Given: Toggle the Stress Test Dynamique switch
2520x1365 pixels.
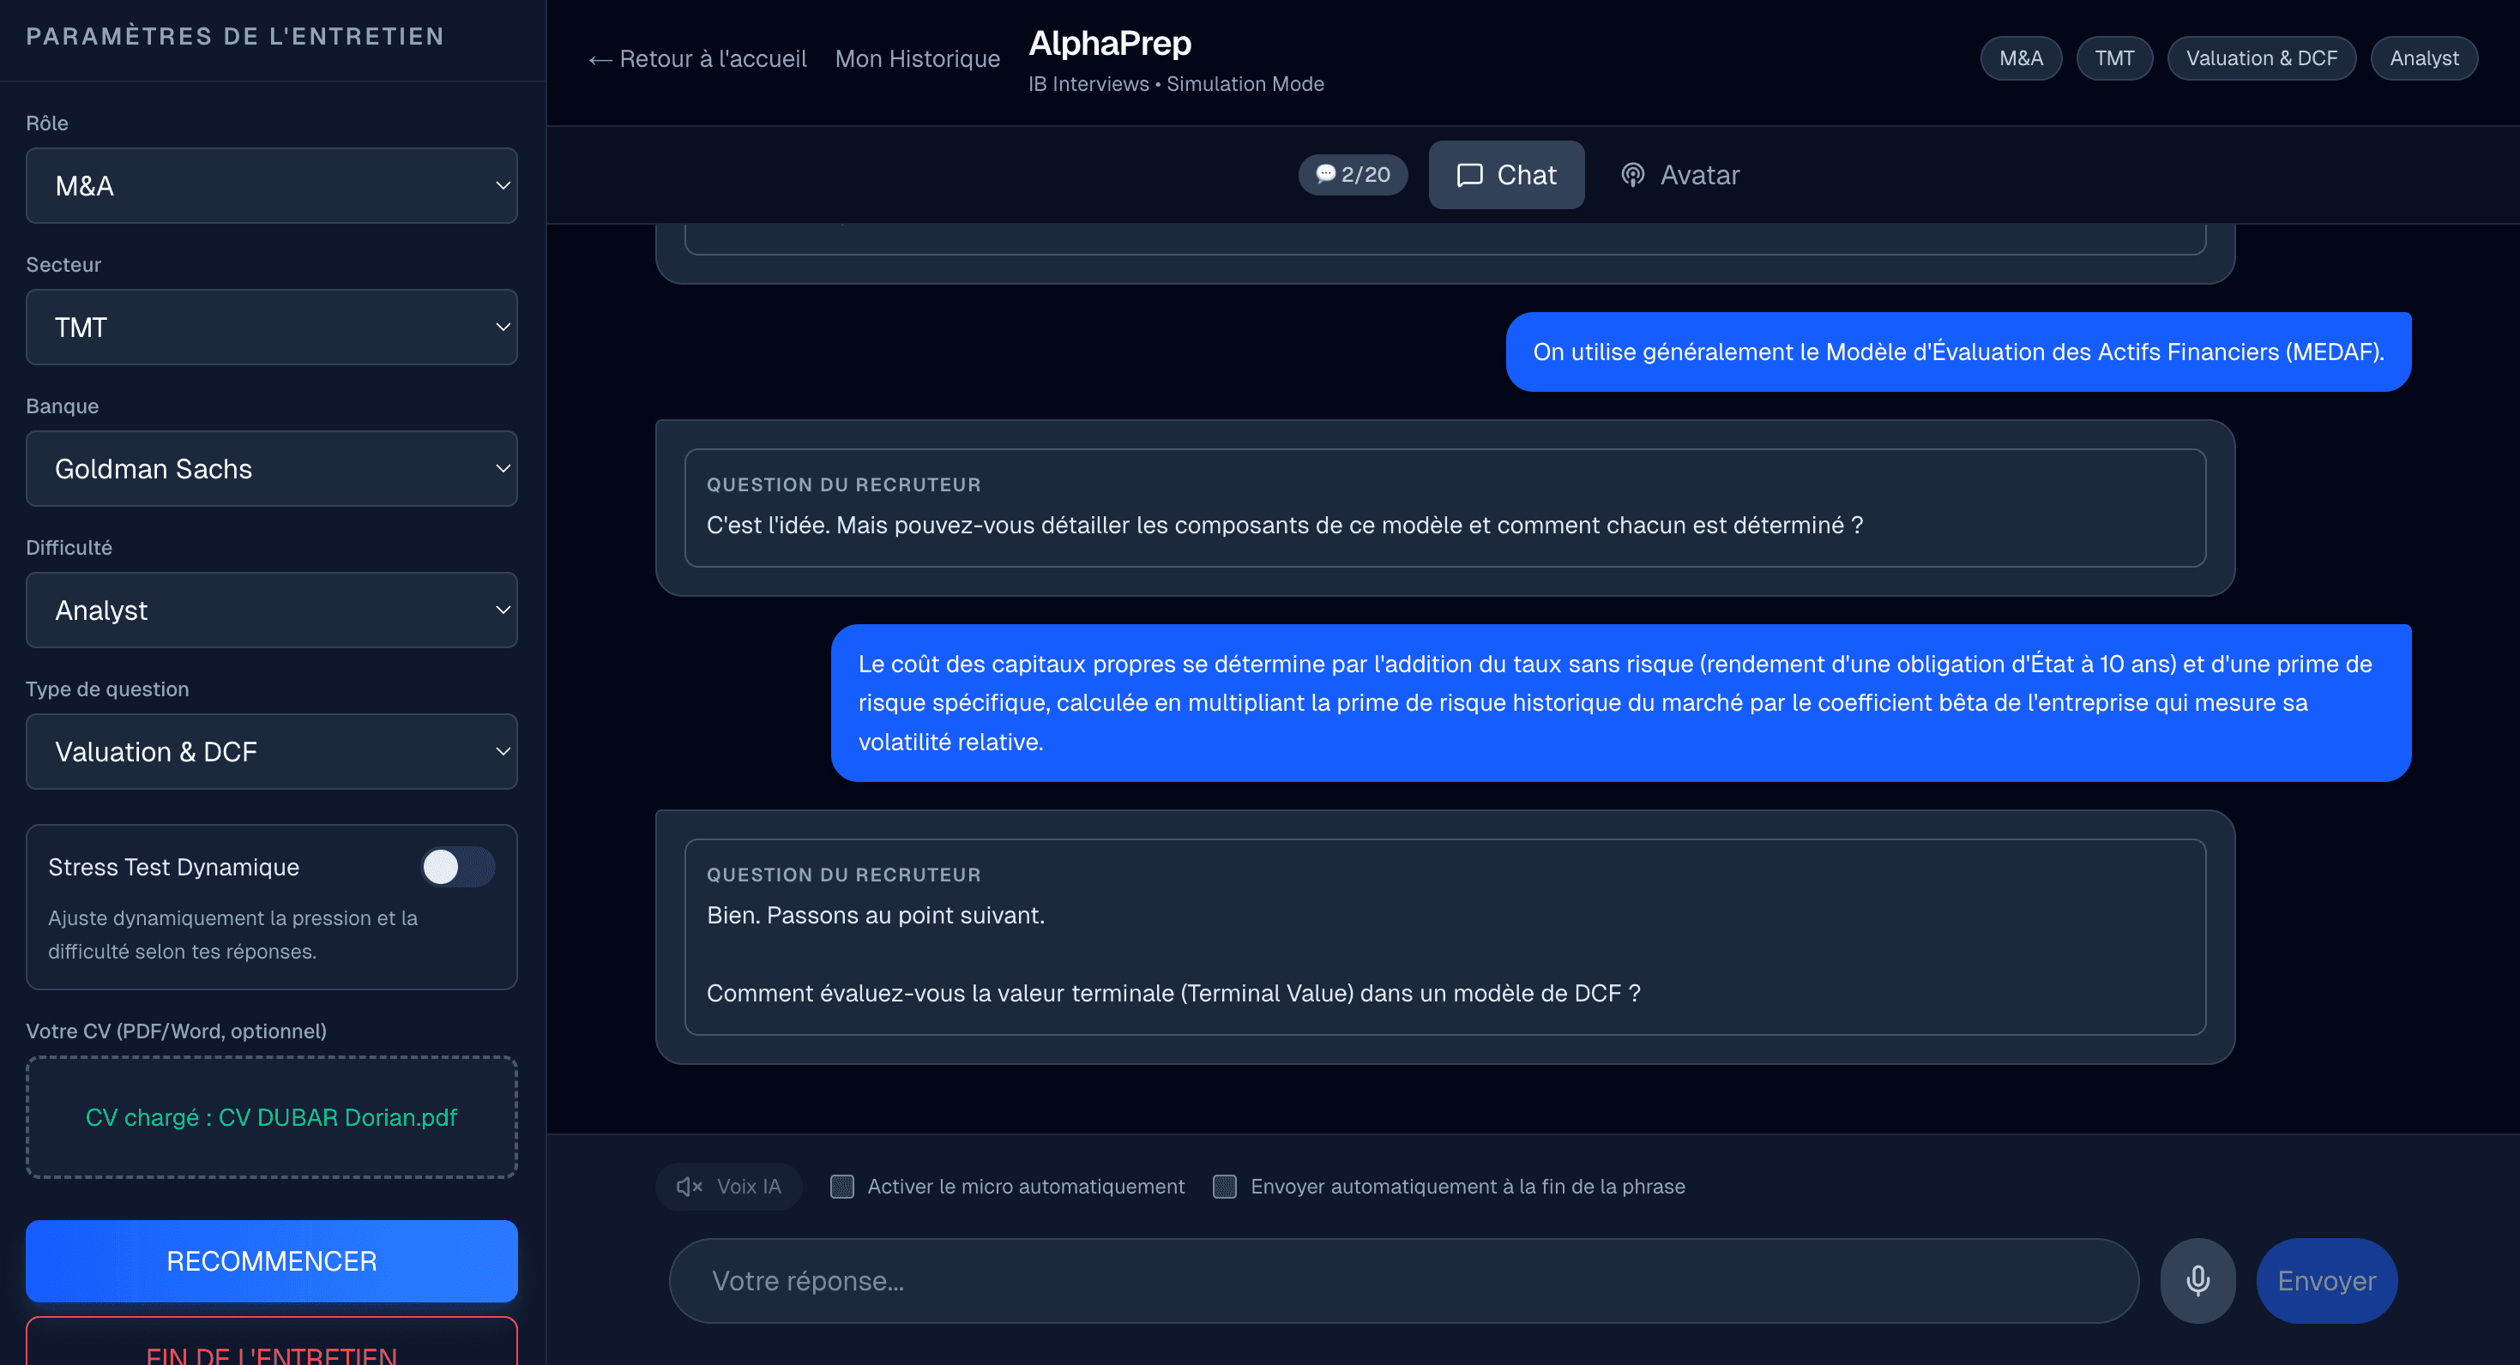Looking at the screenshot, I should coord(458,866).
